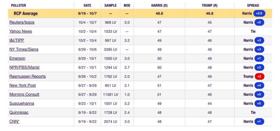
Task: Open the Susquehanna poll link
Action: [x=22, y=103]
